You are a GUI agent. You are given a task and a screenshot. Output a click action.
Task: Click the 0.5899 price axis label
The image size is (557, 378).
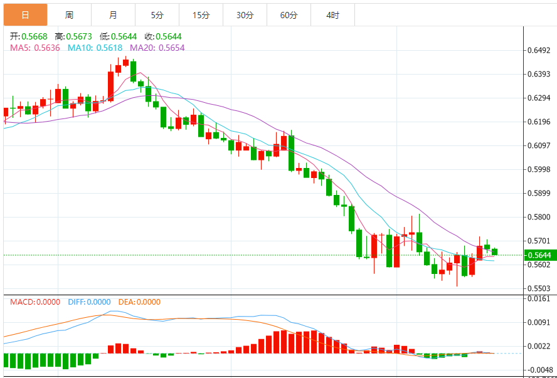click(539, 194)
